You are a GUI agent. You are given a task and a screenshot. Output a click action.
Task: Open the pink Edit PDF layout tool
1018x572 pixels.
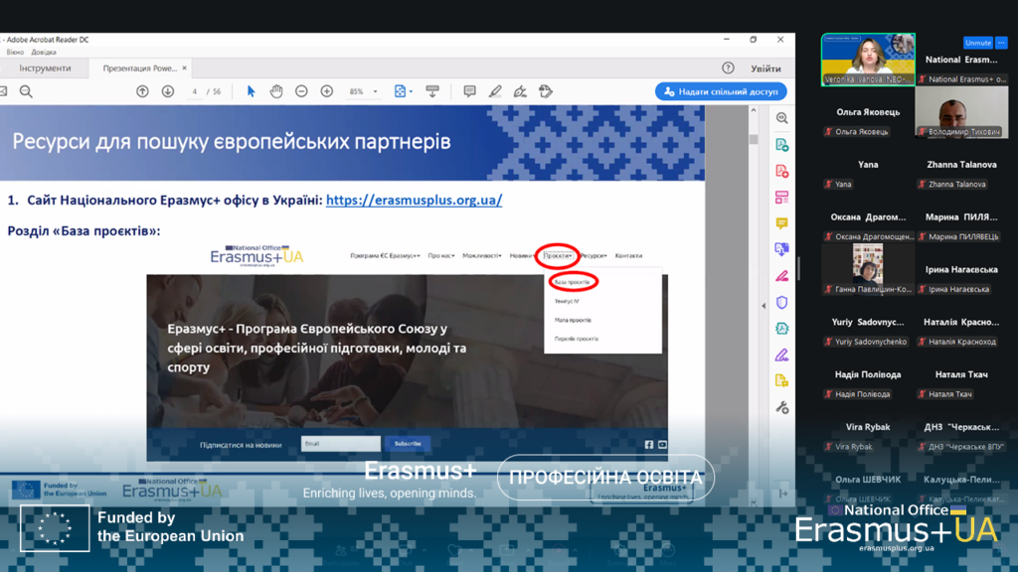click(781, 198)
